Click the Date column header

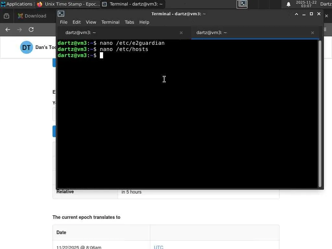pos(61,232)
